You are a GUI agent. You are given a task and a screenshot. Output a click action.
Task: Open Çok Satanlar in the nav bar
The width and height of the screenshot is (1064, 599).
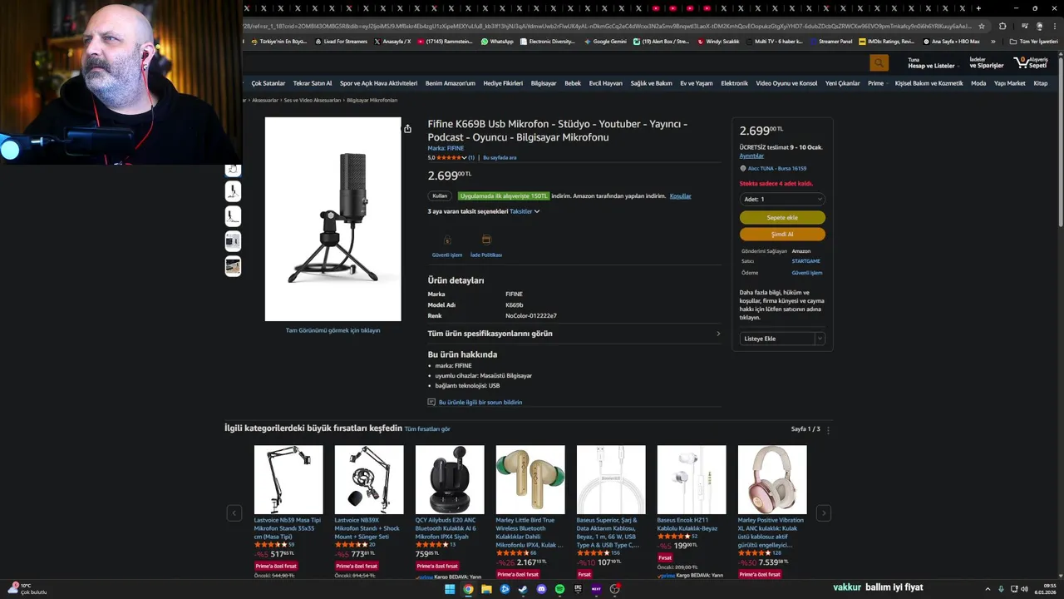point(268,83)
